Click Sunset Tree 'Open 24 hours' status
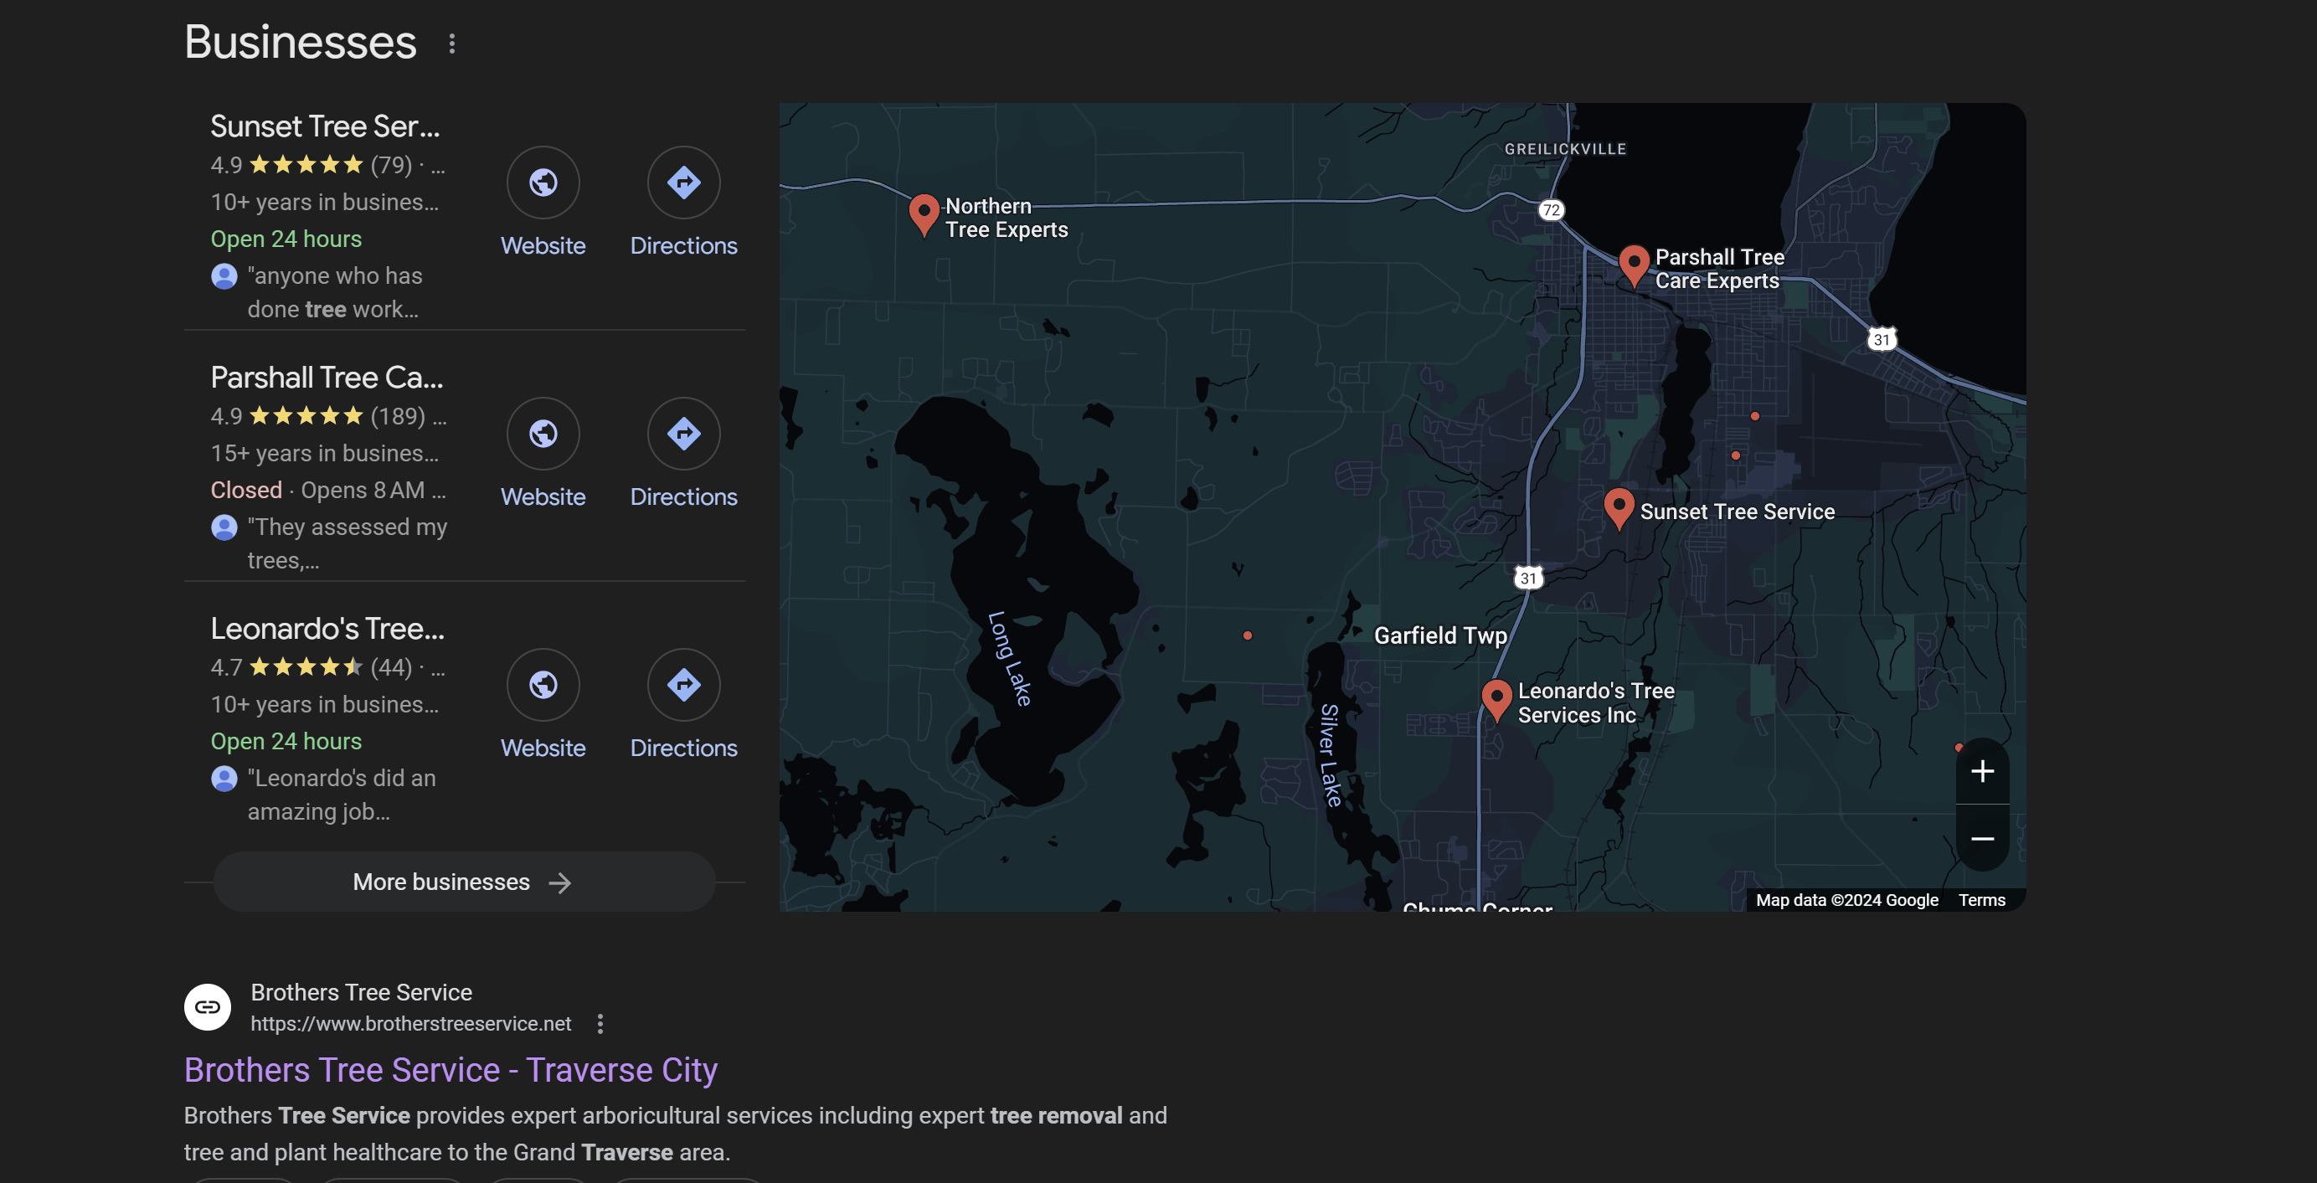The width and height of the screenshot is (2317, 1183). coord(286,239)
